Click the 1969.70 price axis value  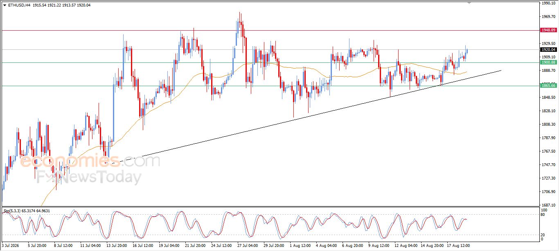tap(549, 17)
